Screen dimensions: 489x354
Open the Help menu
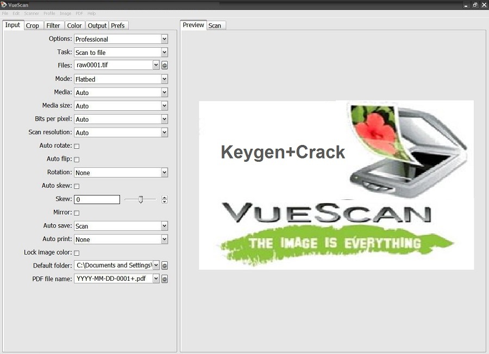click(x=91, y=14)
